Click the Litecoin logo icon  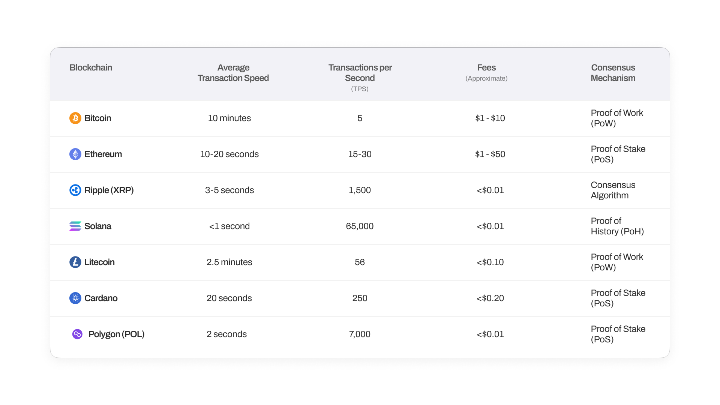point(75,262)
